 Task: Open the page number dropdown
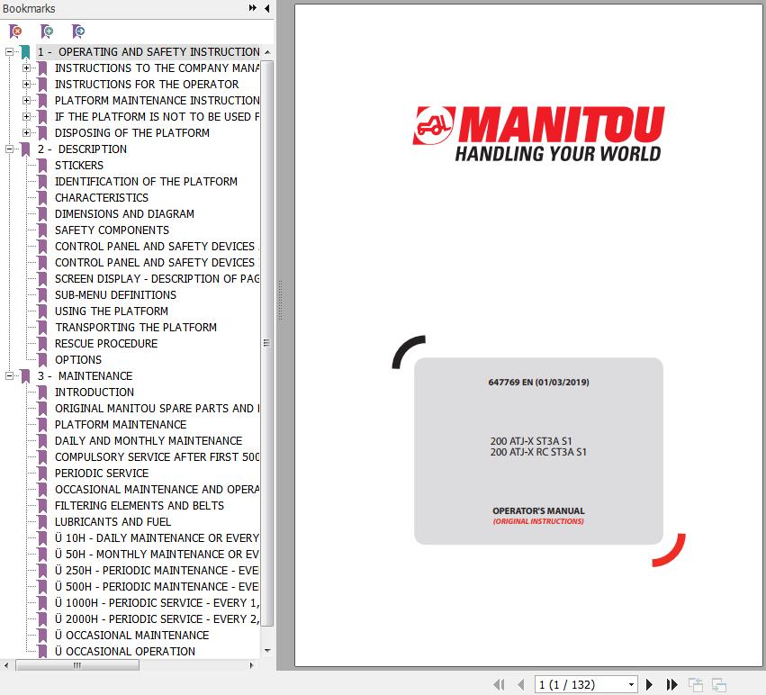631,684
